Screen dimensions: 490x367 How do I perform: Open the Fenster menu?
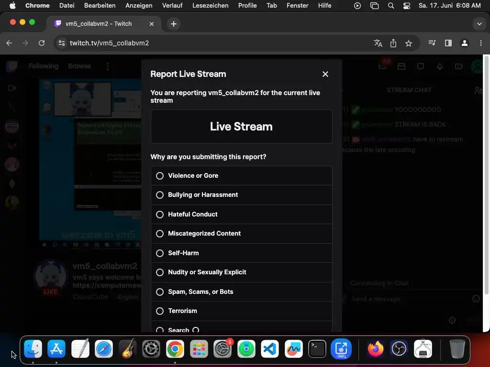298,6
